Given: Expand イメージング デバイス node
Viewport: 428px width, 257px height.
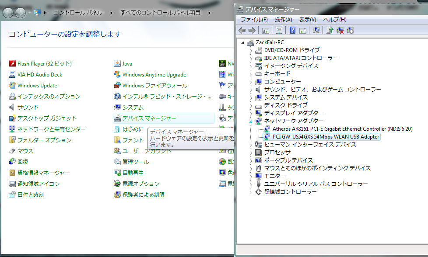Looking at the screenshot, I should tap(251, 66).
